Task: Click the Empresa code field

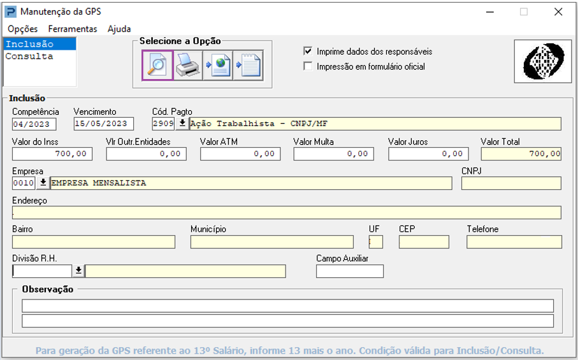Action: click(24, 183)
